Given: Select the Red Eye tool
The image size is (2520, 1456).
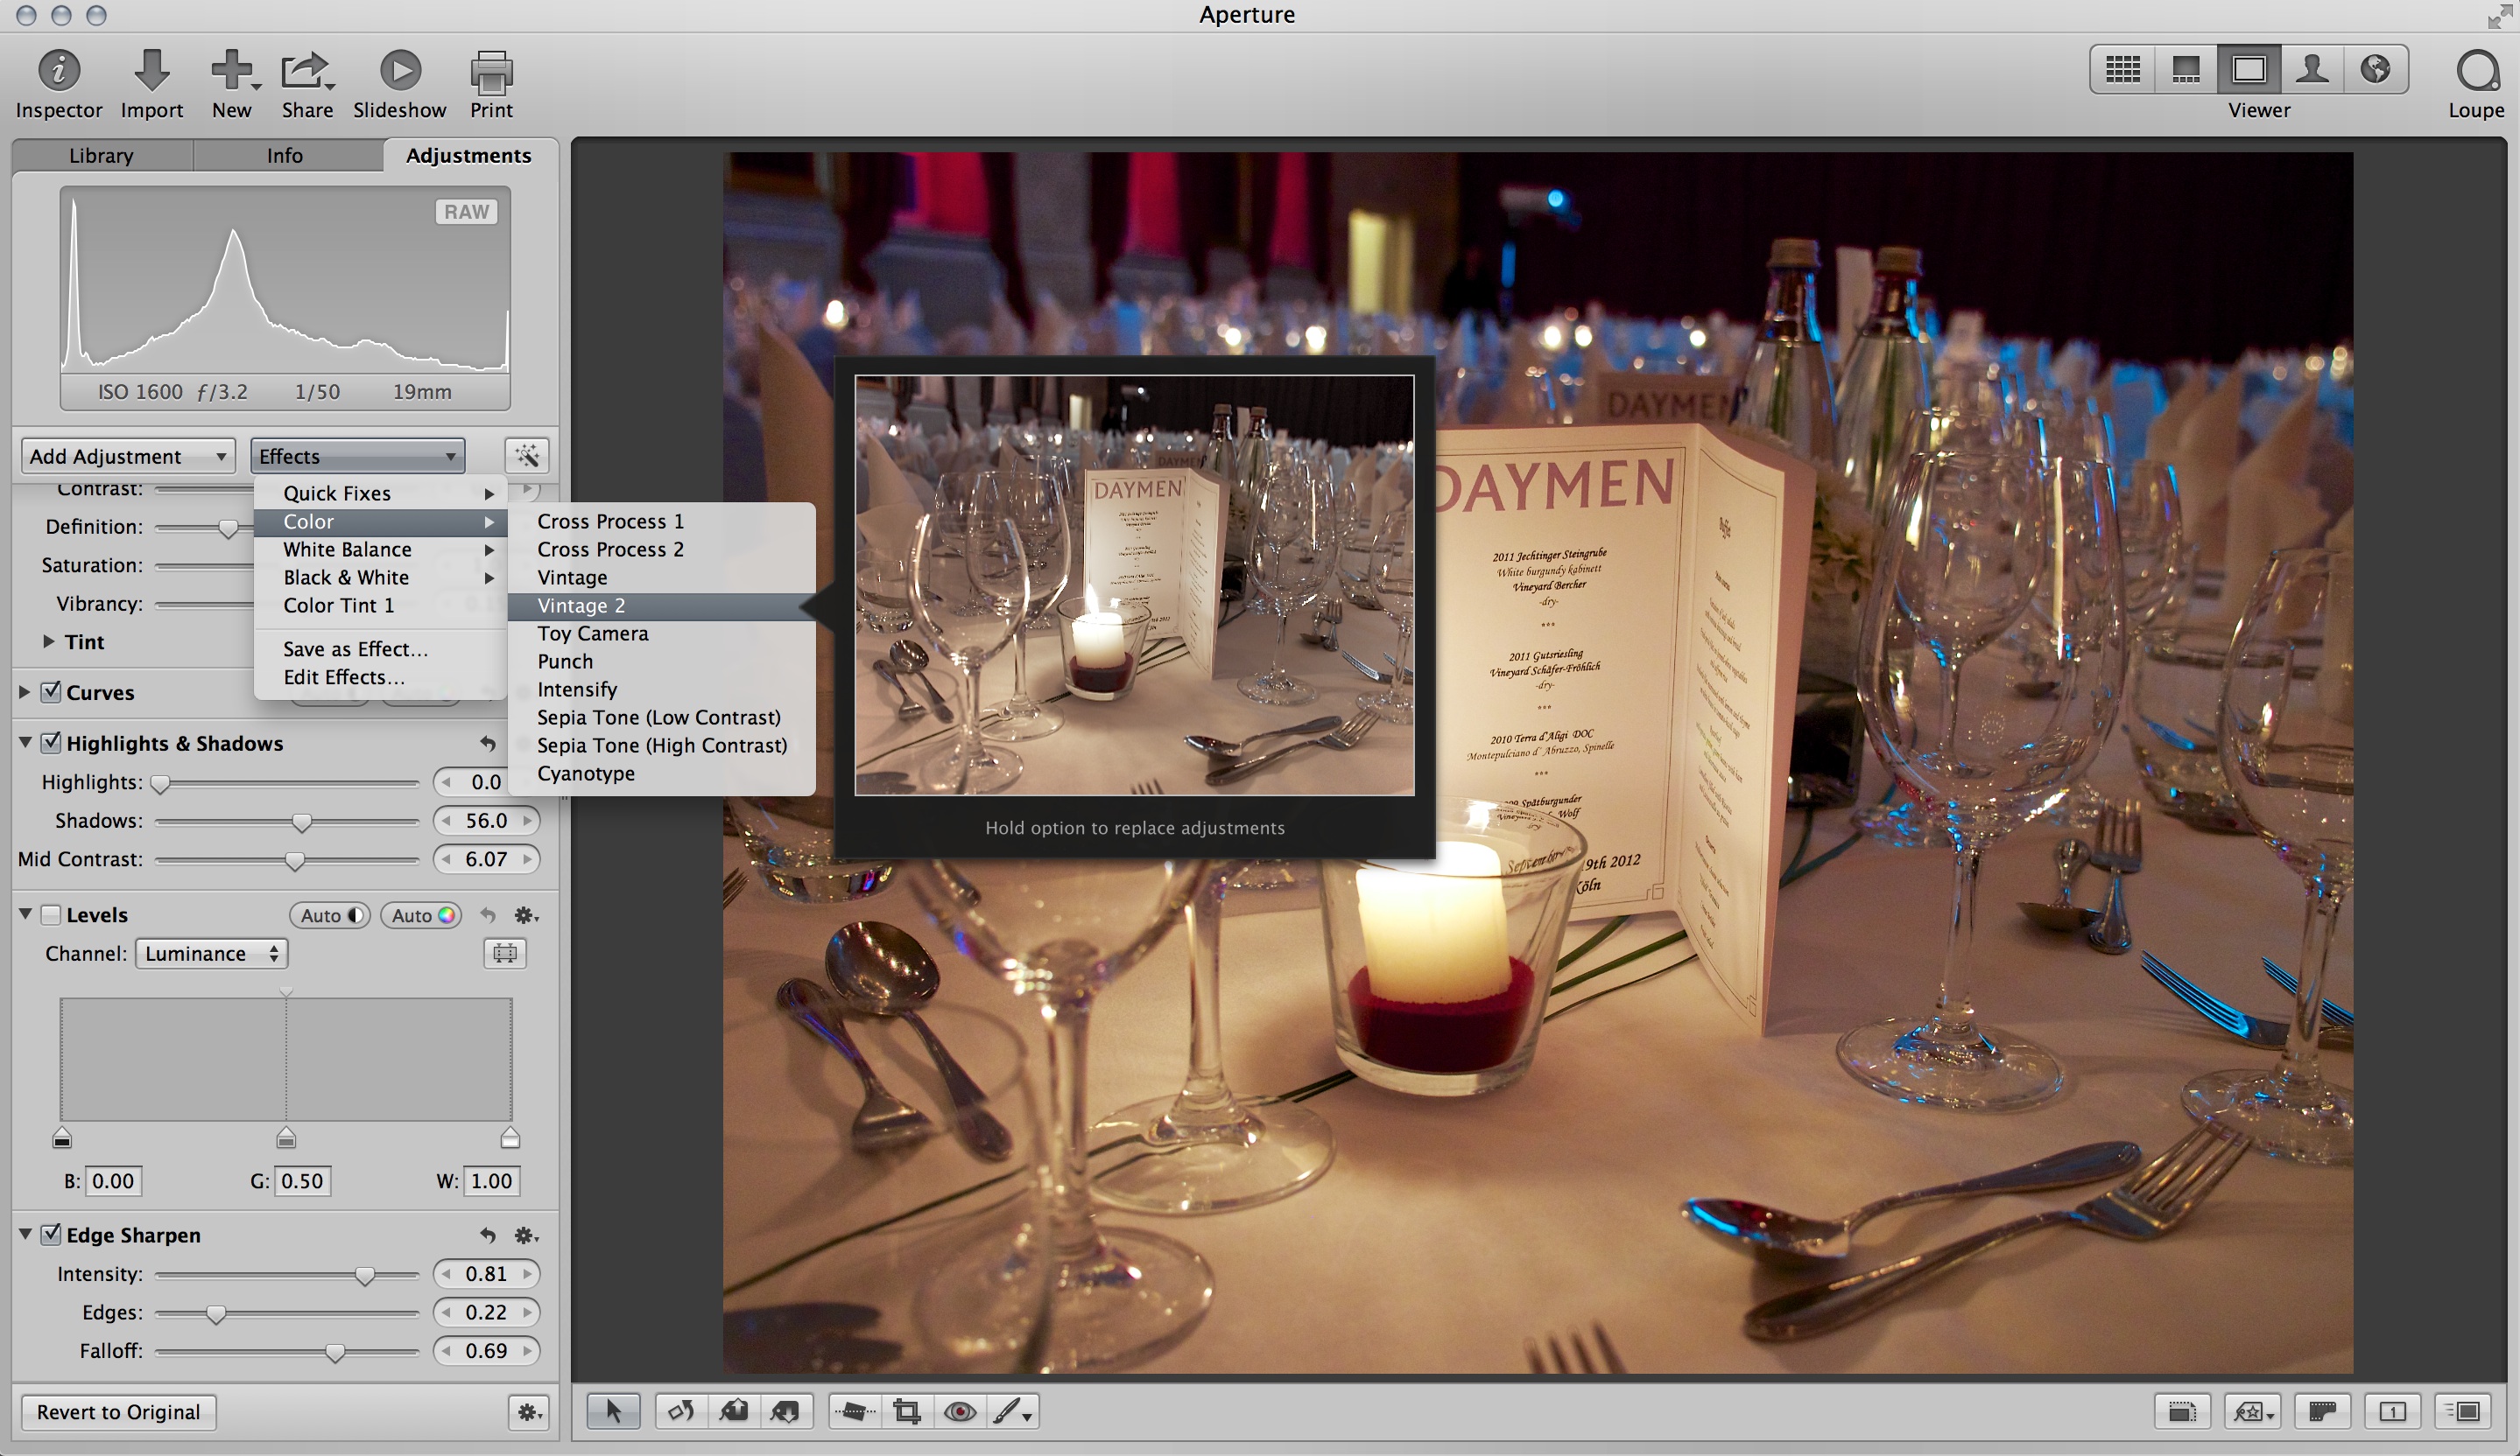Looking at the screenshot, I should (960, 1411).
